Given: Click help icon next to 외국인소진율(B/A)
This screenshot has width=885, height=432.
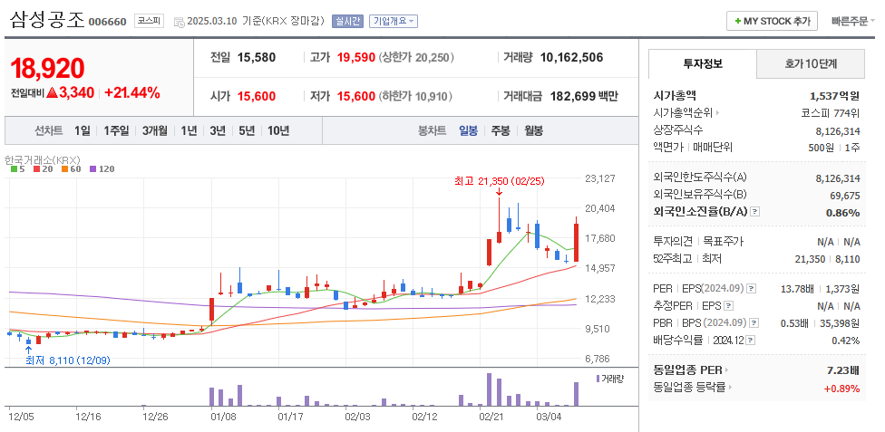Looking at the screenshot, I should [x=755, y=212].
